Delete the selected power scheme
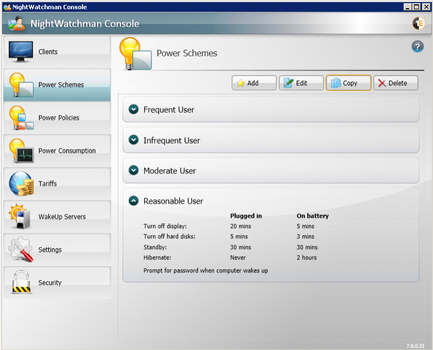The height and width of the screenshot is (350, 433). coord(396,83)
